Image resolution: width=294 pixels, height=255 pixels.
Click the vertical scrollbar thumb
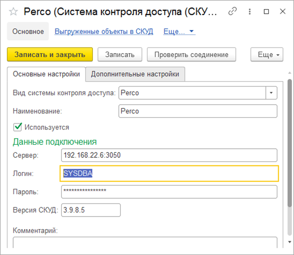[289, 143]
